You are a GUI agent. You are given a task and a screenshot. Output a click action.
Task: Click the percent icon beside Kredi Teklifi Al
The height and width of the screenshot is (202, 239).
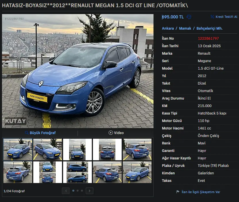(x=212, y=17)
